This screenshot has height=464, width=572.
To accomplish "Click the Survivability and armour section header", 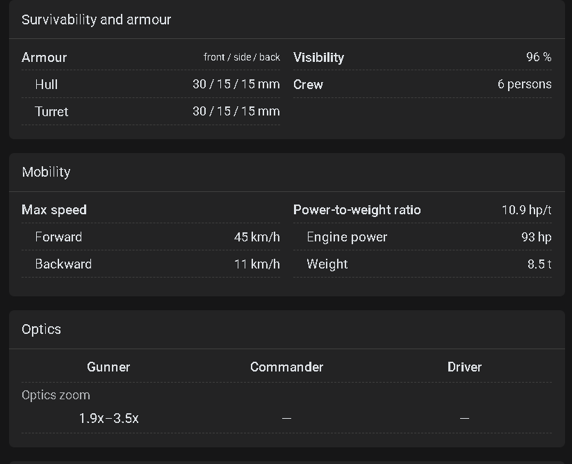I will (97, 19).
